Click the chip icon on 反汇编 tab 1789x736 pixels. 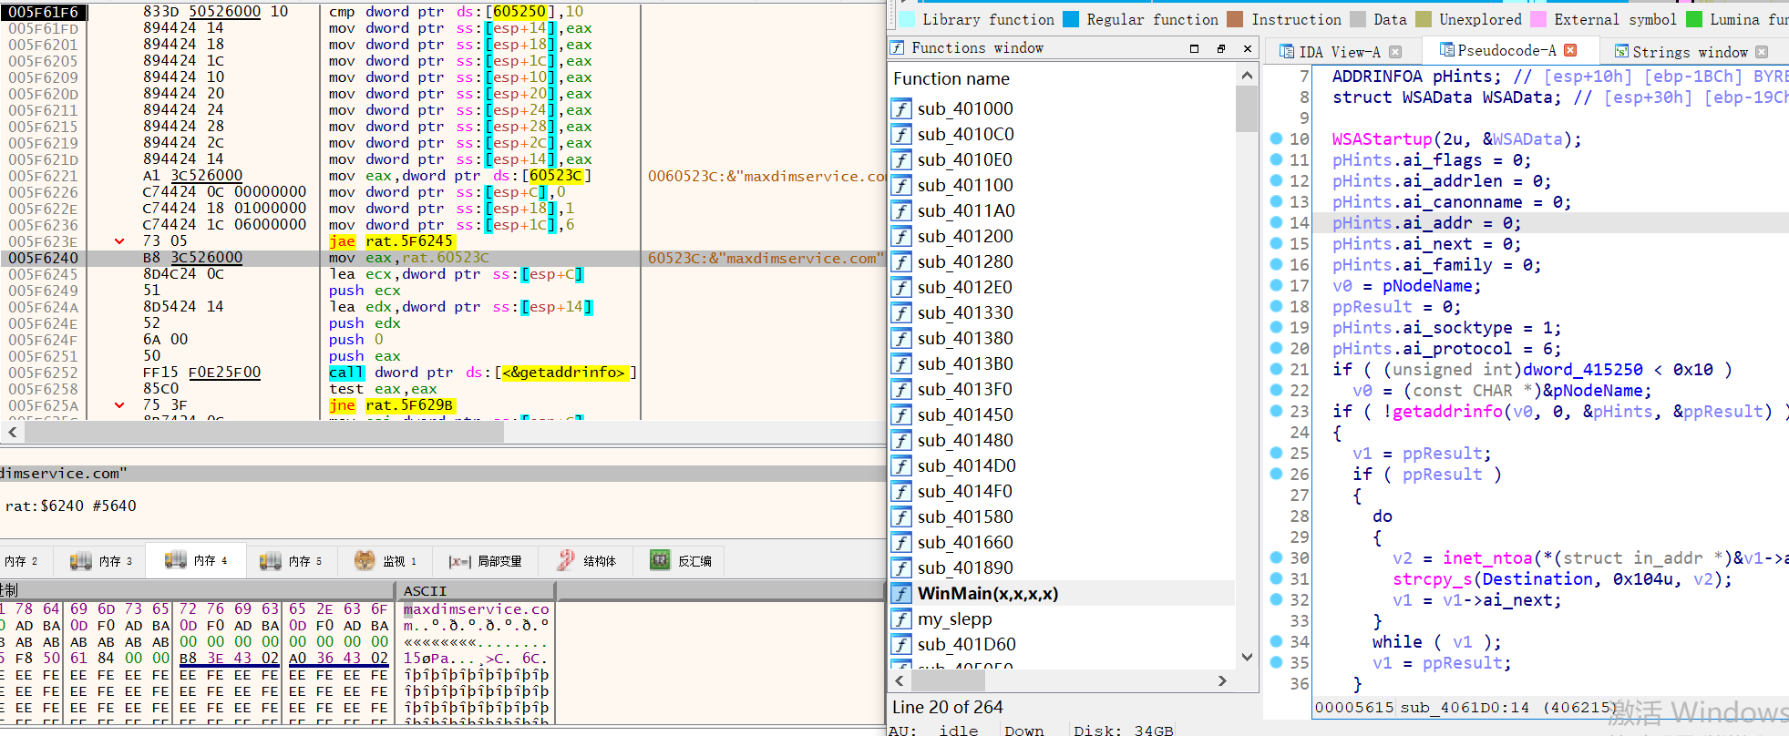(660, 560)
